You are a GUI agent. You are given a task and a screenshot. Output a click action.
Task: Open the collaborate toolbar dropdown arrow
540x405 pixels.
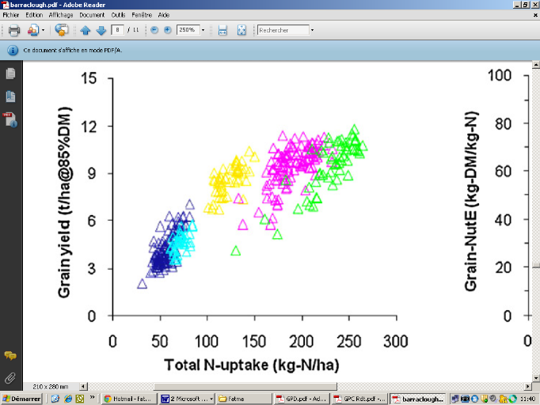43,30
